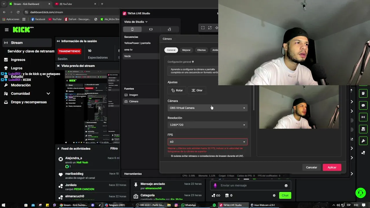
Task: Open the Kick wrench tools widget icon
Action: [x=363, y=141]
